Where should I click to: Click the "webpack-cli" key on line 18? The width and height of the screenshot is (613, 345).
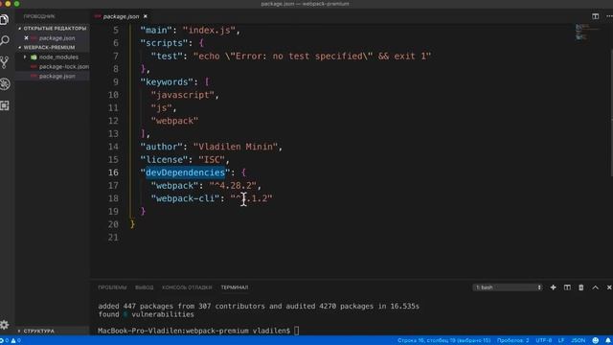[185, 198]
